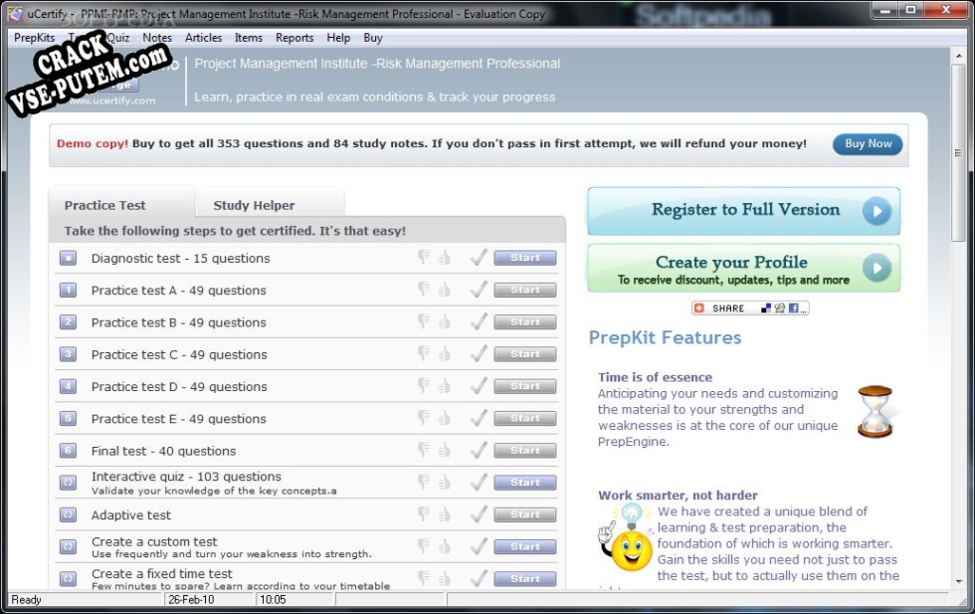
Task: Switch to the Study Helper tab
Action: click(x=271, y=205)
